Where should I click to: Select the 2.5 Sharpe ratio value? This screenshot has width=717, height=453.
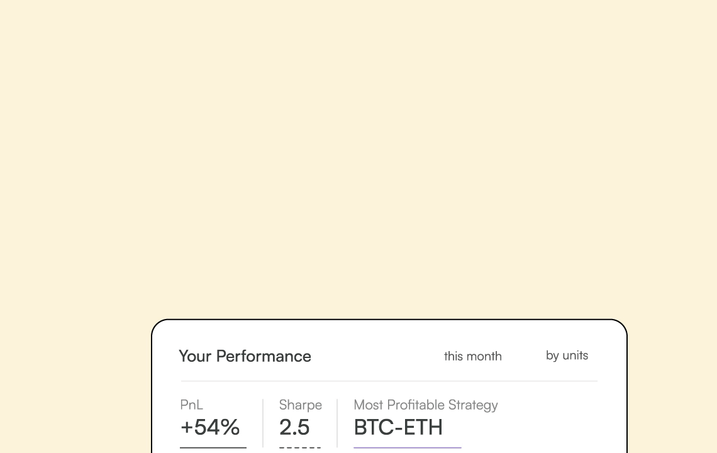294,428
